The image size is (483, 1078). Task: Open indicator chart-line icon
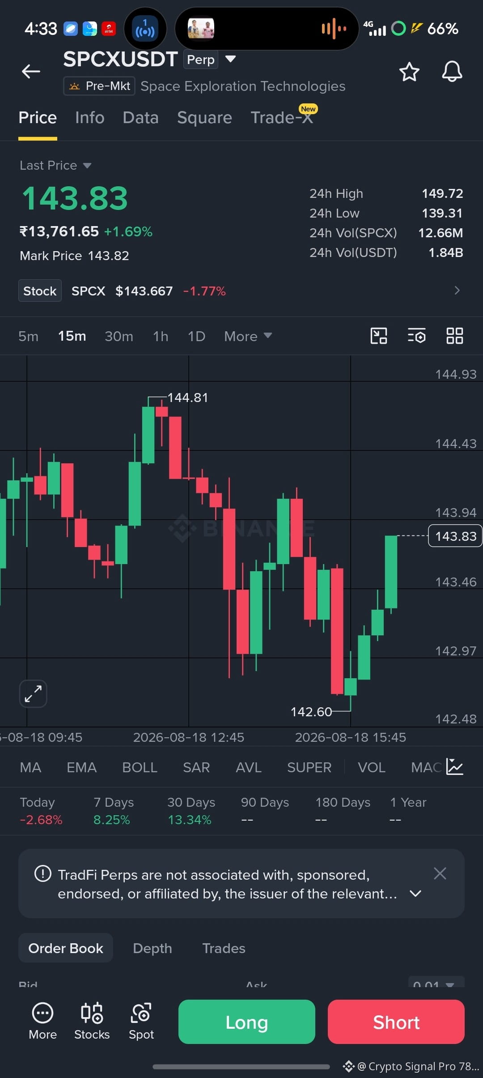click(455, 767)
